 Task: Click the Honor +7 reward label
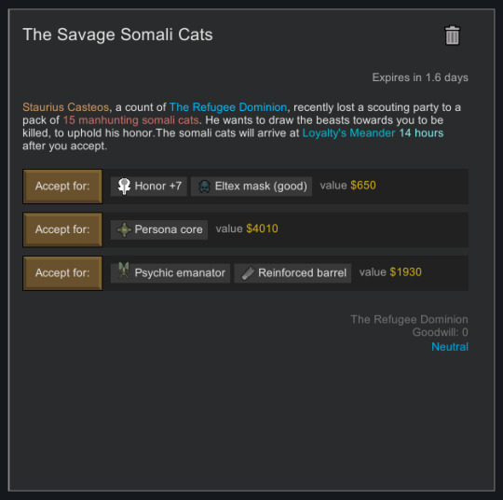158,186
